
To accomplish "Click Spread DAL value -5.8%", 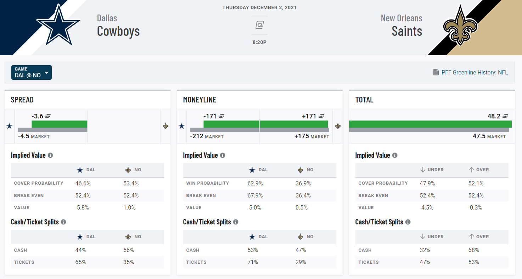I will pyautogui.click(x=82, y=207).
